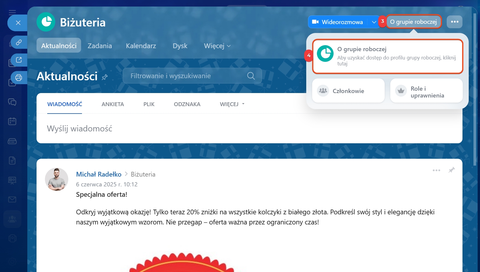Click the Filtrowanie i wyszukiwanie field
This screenshot has height=272, width=480.
[x=187, y=76]
